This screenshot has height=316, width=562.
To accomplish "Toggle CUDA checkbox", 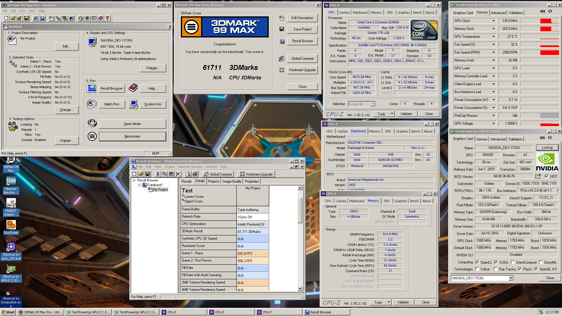I will [x=496, y=262].
